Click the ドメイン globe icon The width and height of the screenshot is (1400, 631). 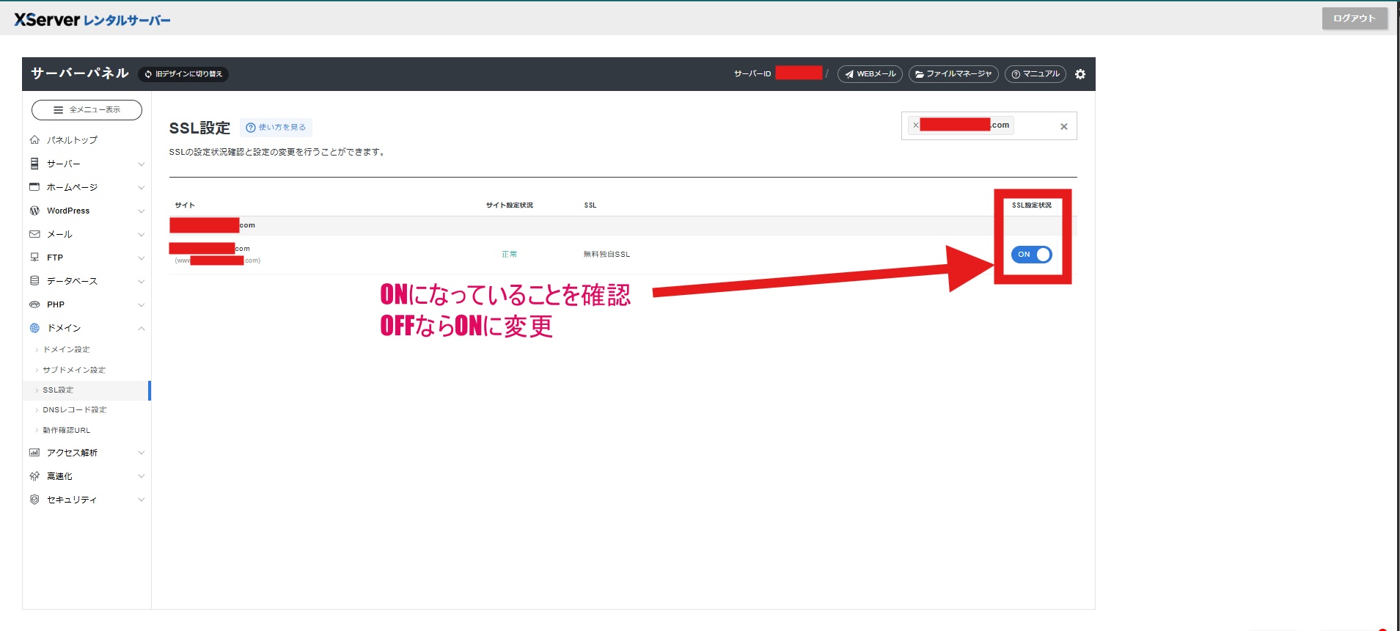pyautogui.click(x=34, y=328)
